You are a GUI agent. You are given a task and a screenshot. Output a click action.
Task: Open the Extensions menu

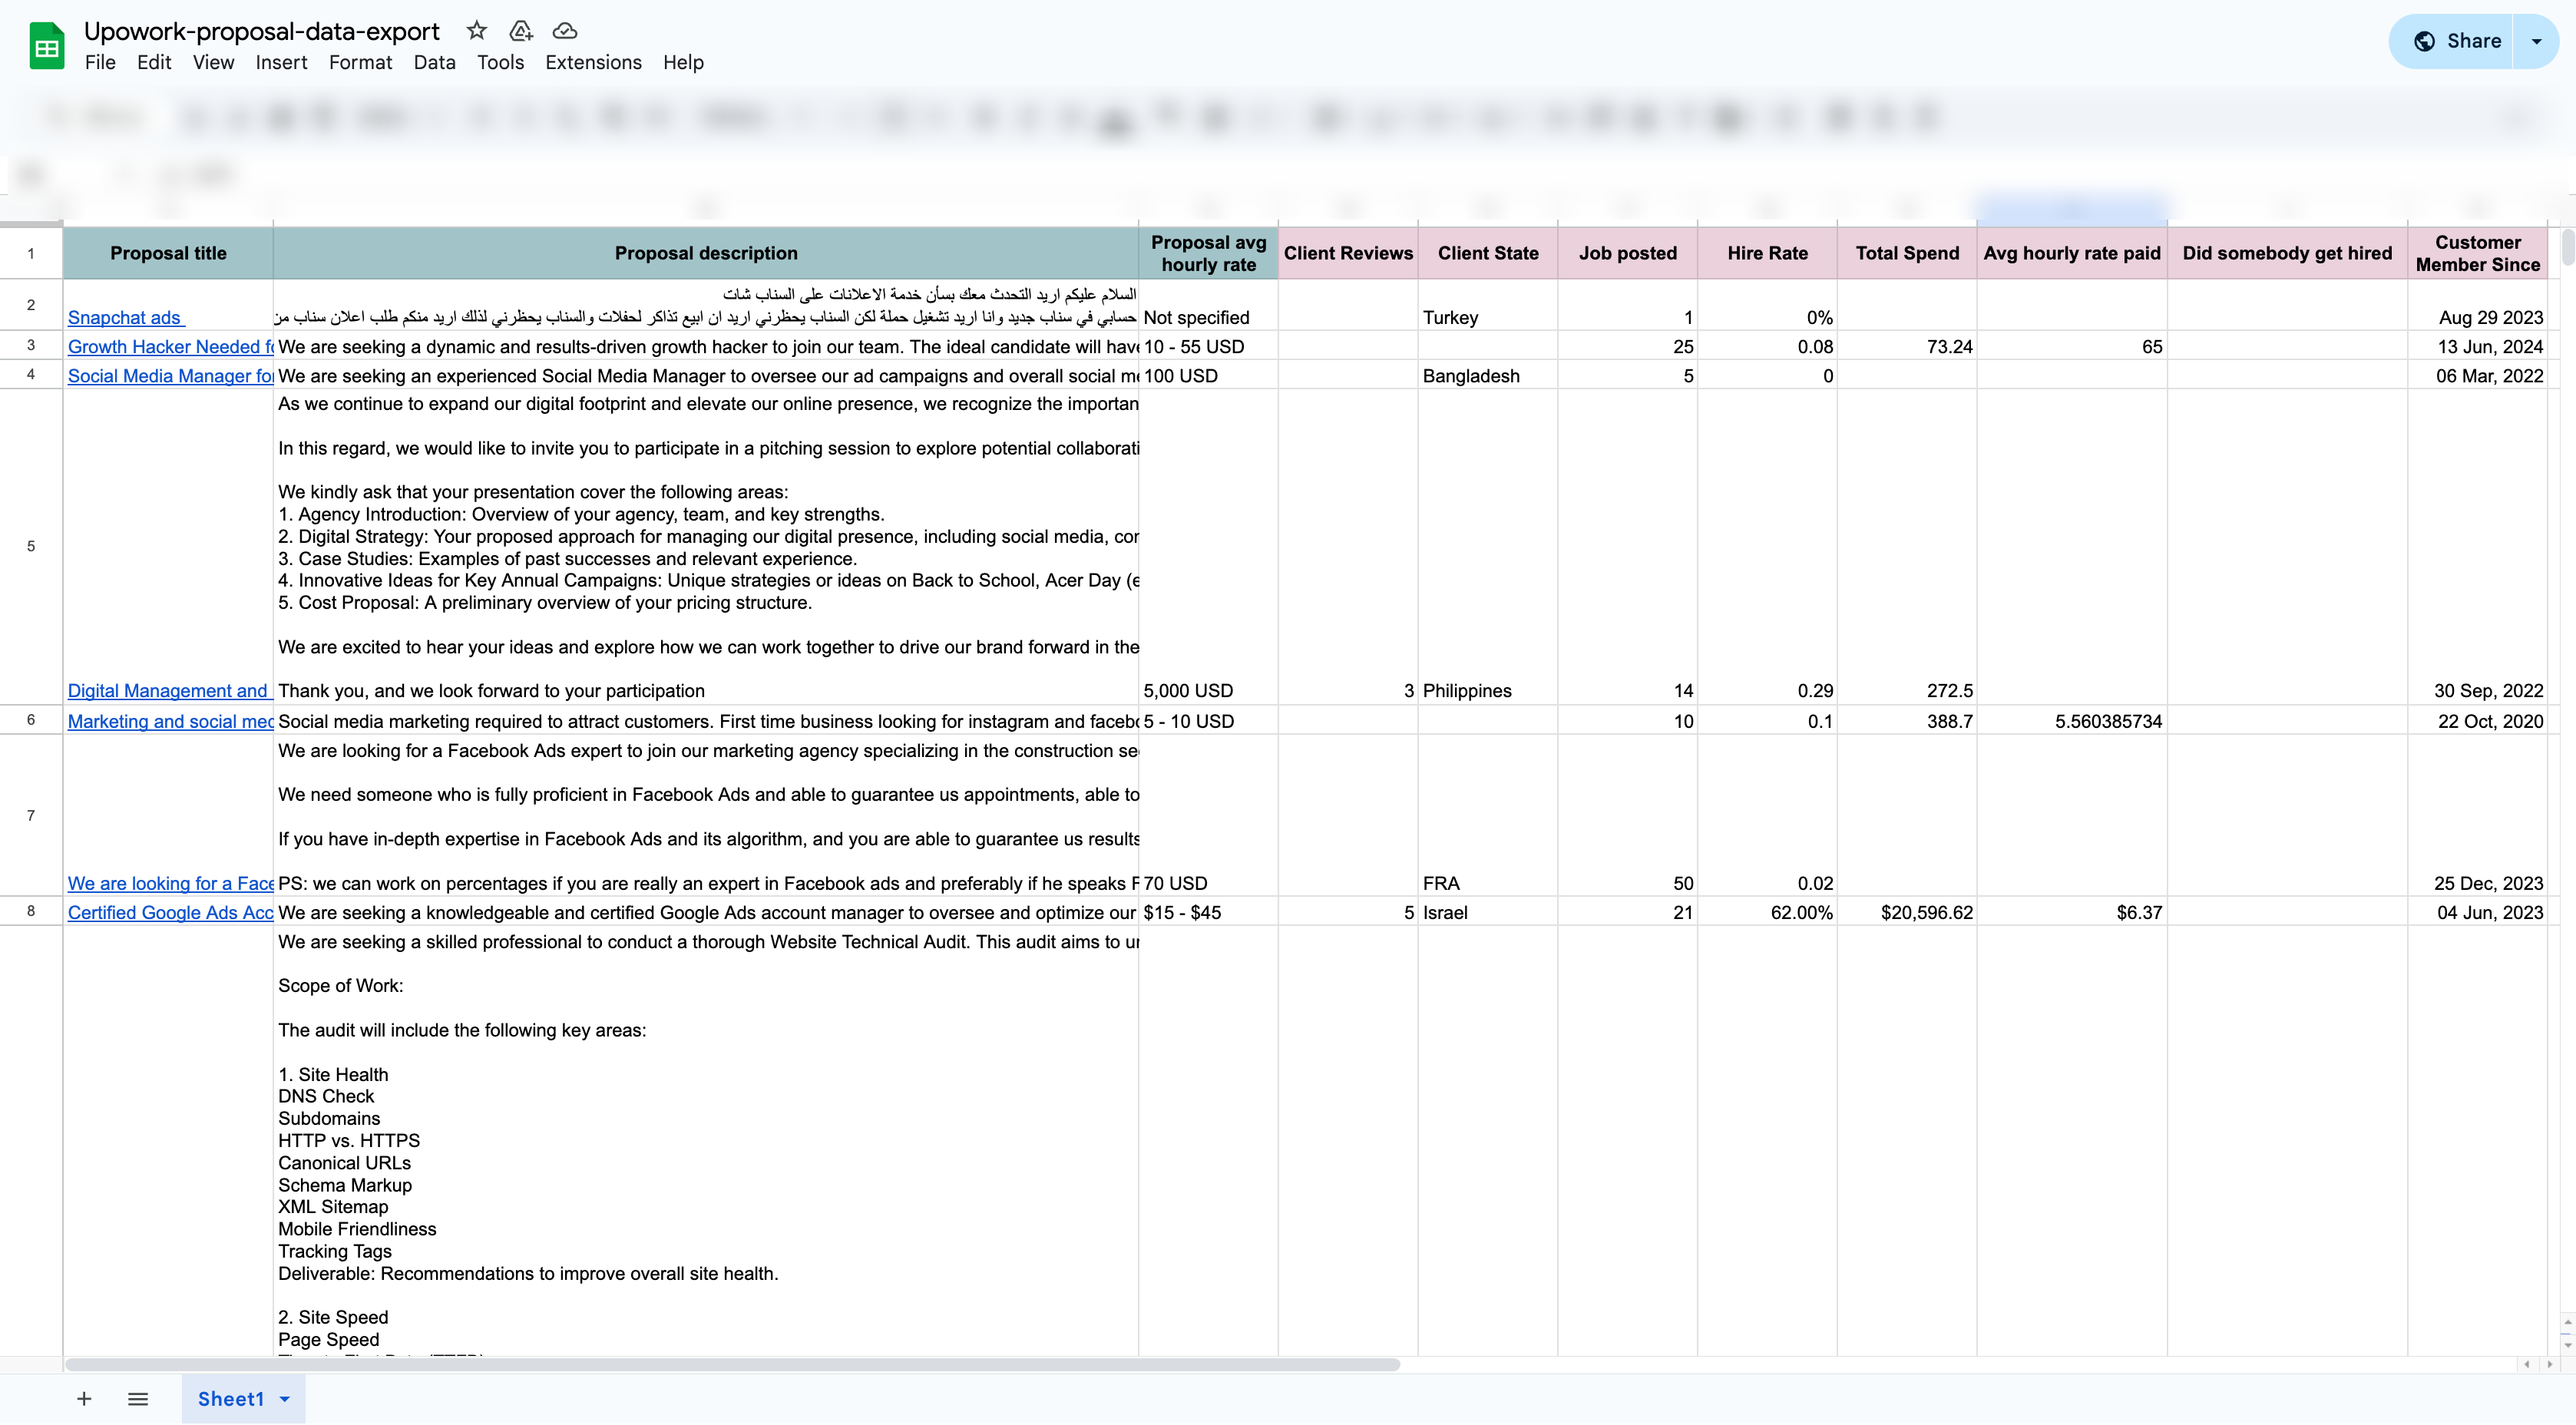[593, 62]
